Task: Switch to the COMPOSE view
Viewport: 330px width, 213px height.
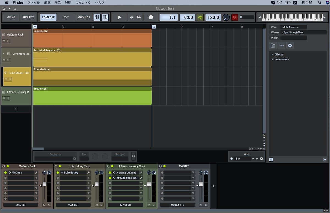Action: (48, 17)
